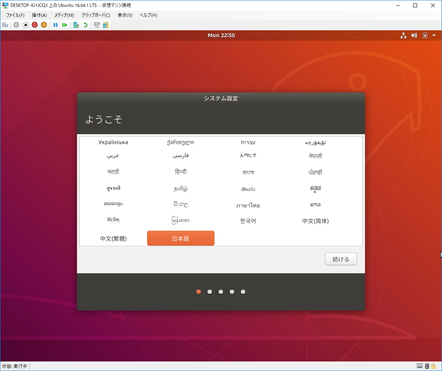
Task: Open the 表示(V) menu
Action: [125, 15]
